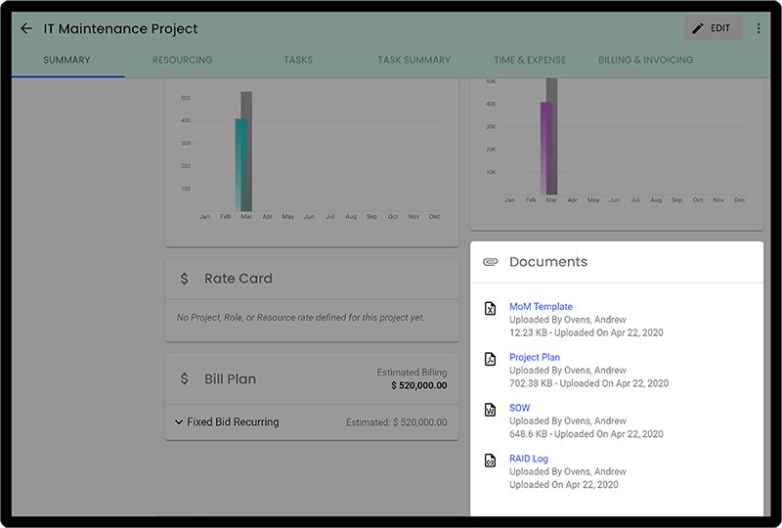Click the Project Plan PDF file icon

tap(491, 359)
